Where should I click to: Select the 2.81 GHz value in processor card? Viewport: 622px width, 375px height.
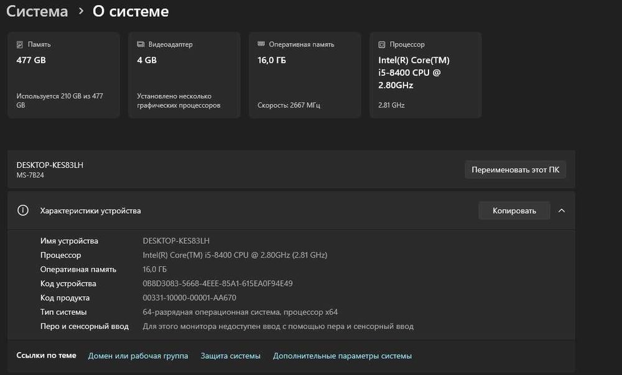click(391, 105)
